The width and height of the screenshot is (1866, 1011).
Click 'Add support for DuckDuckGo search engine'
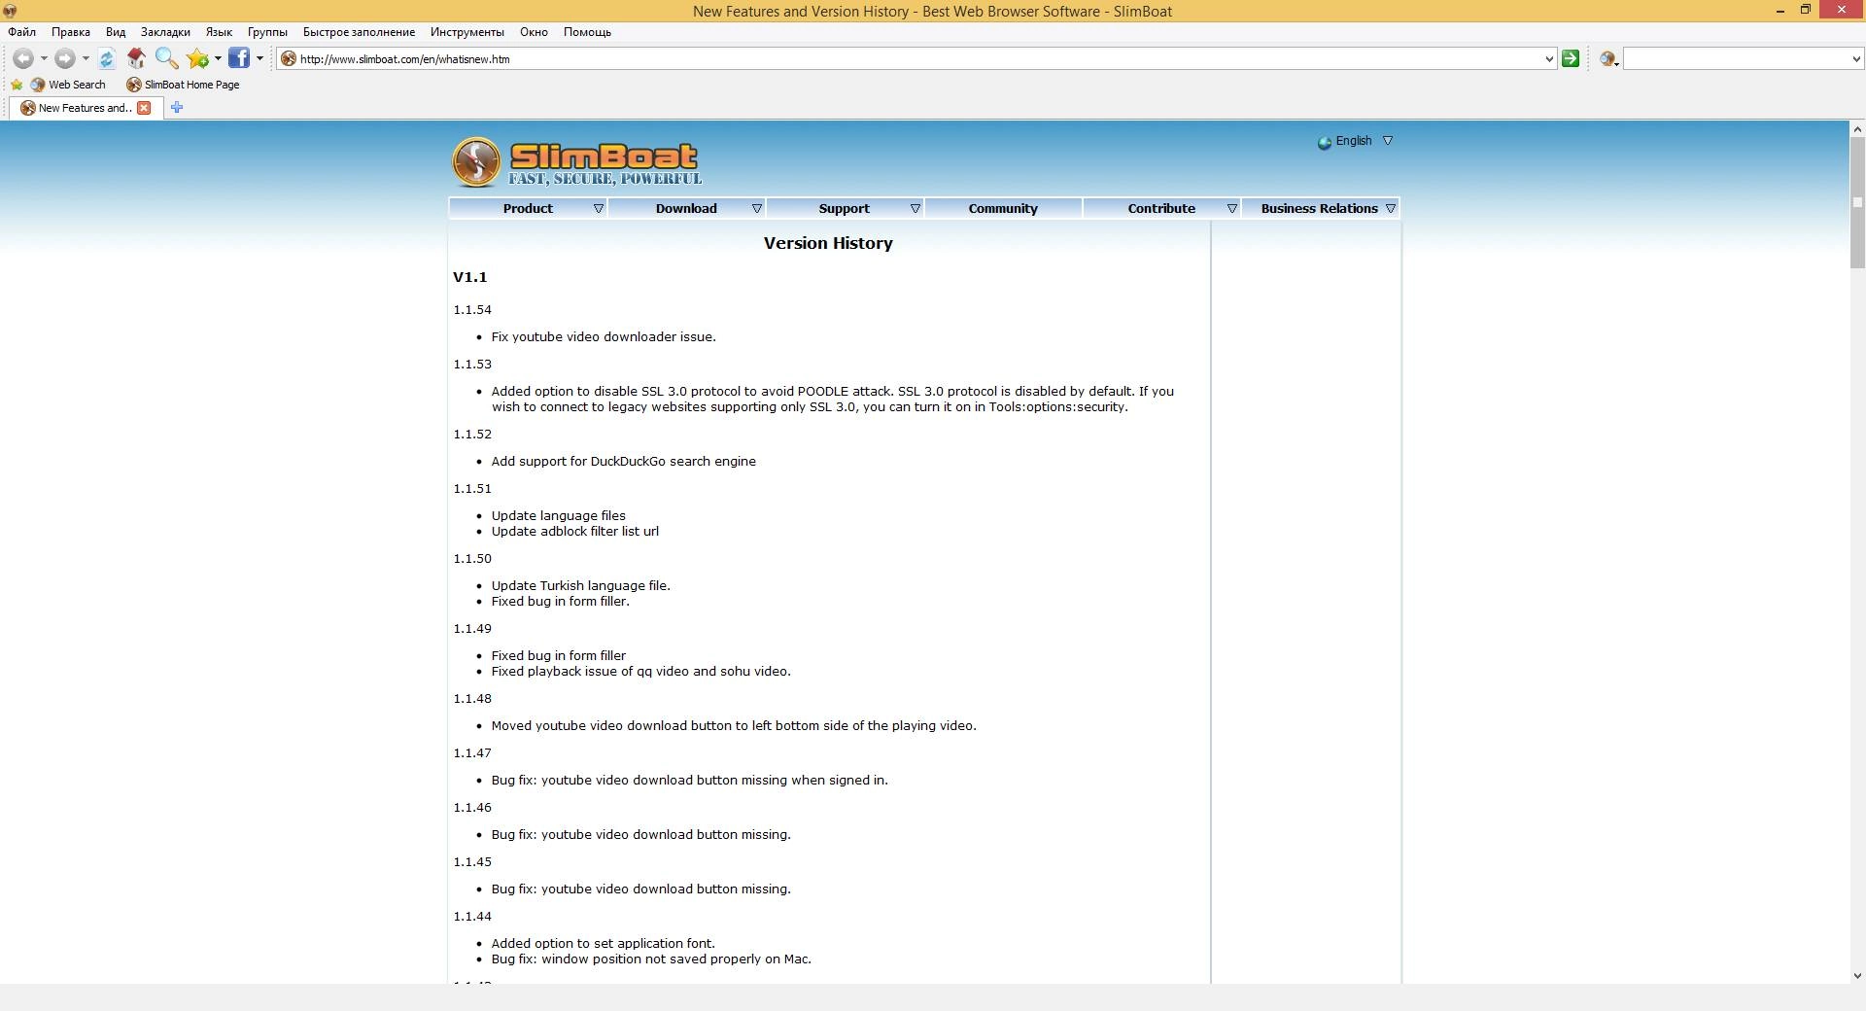tap(623, 462)
